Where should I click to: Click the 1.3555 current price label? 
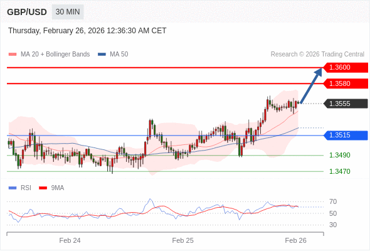coord(346,104)
